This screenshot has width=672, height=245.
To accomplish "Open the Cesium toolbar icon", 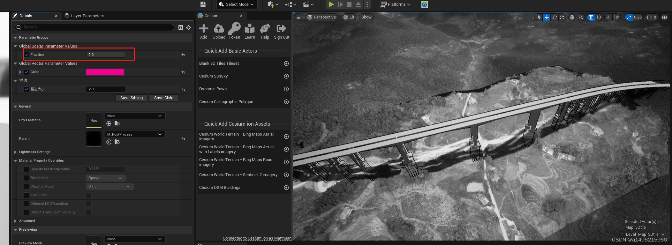I will pos(424,4).
